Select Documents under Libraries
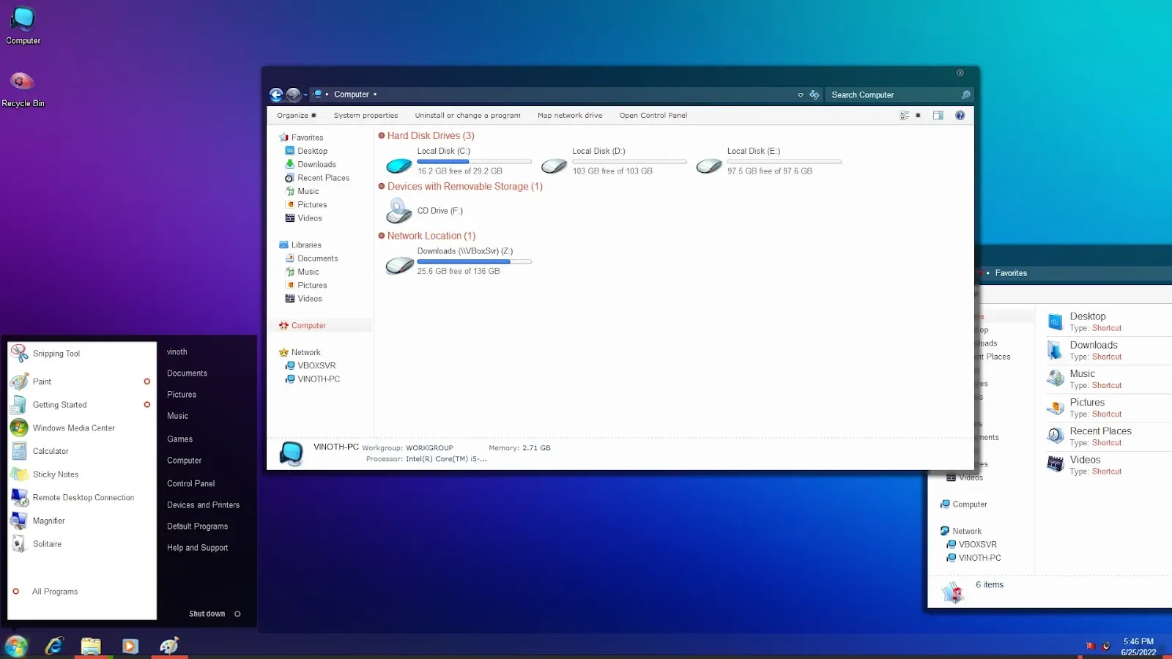 [x=317, y=258]
